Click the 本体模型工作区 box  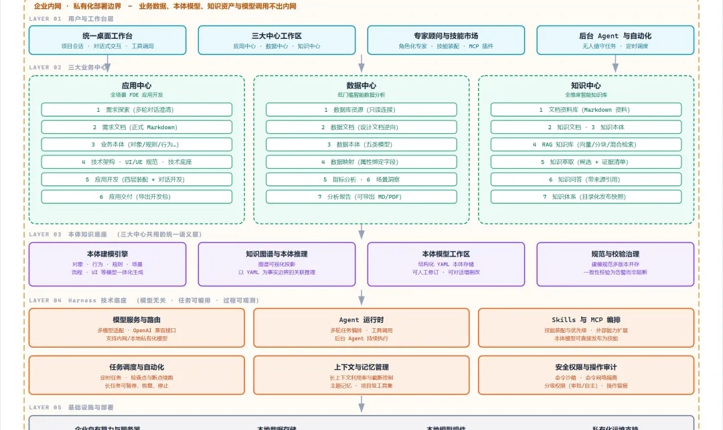pos(446,265)
